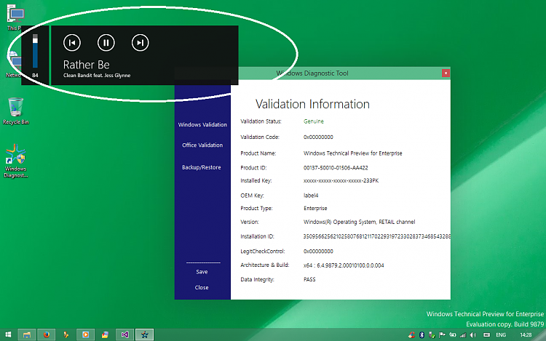The image size is (546, 341).
Task: Open the Windows Validation section
Action: (x=202, y=124)
